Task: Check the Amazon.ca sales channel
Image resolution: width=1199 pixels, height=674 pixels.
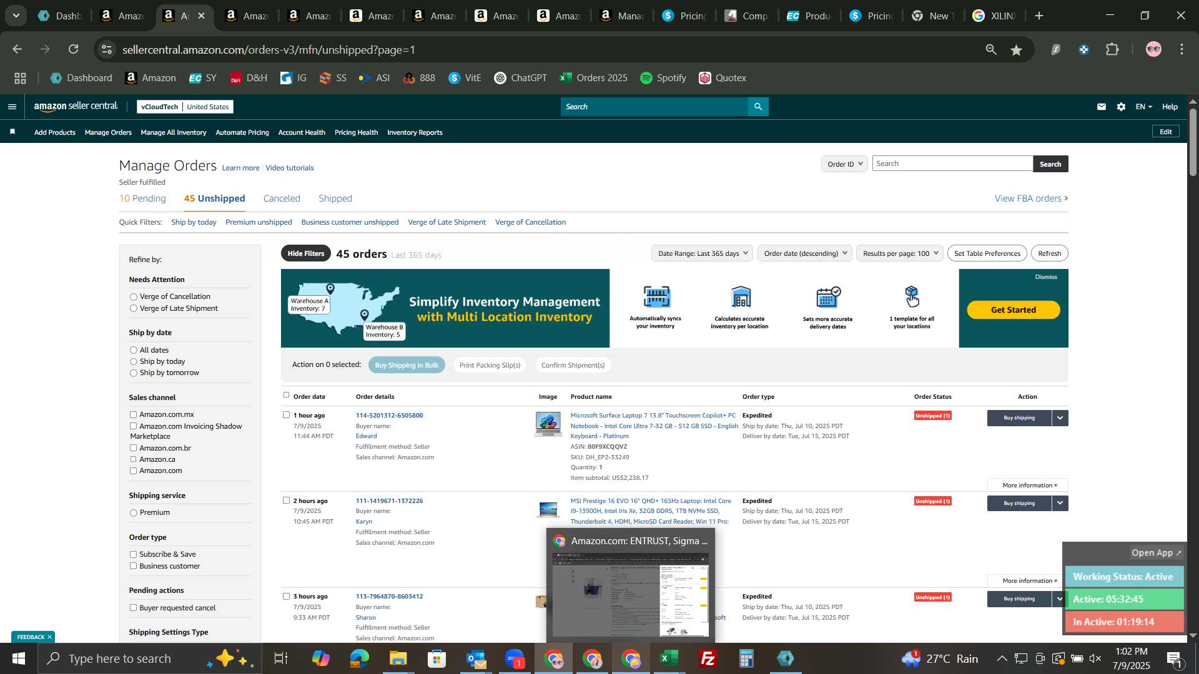Action: click(x=133, y=460)
